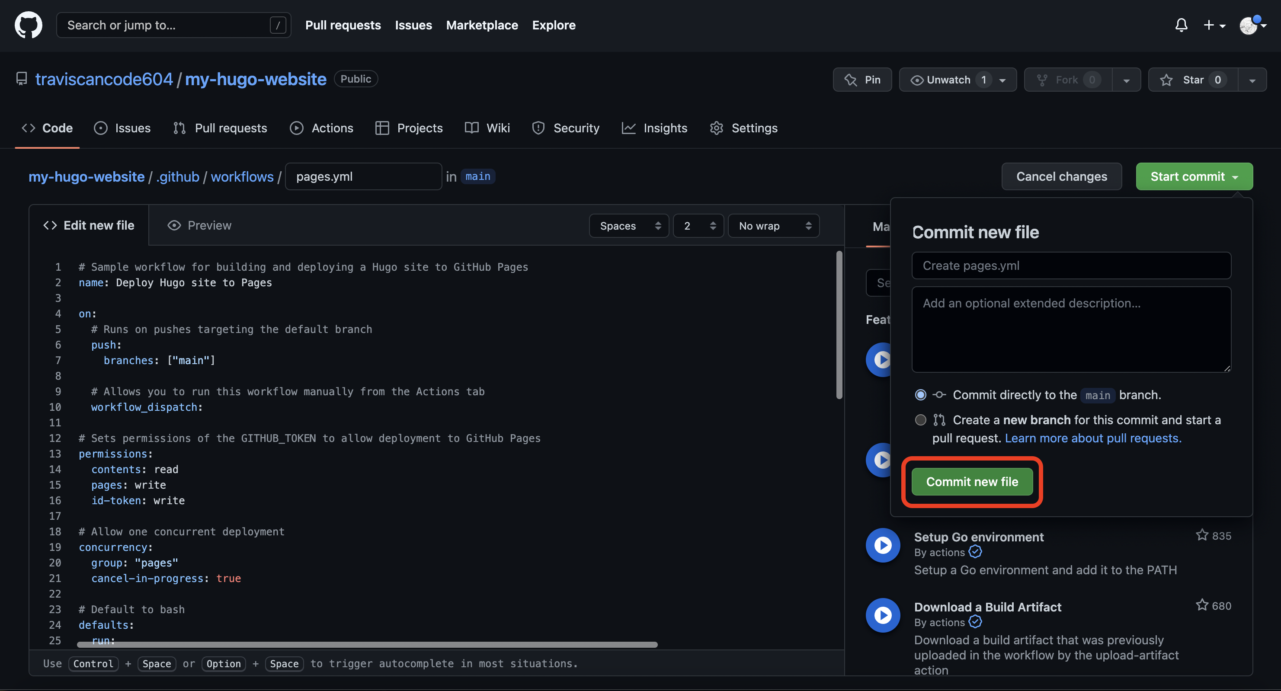Image resolution: width=1281 pixels, height=691 pixels.
Task: Open the Actions tab
Action: [322, 128]
